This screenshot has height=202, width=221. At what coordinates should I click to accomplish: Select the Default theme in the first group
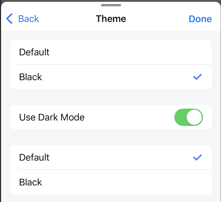[34, 52]
